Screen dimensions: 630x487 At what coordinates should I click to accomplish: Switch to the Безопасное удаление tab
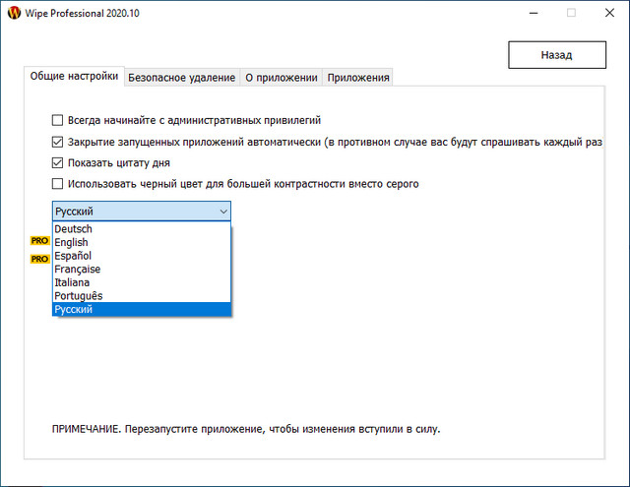point(181,78)
